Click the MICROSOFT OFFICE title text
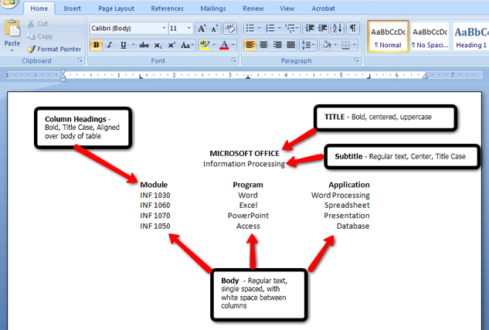 pyautogui.click(x=244, y=153)
